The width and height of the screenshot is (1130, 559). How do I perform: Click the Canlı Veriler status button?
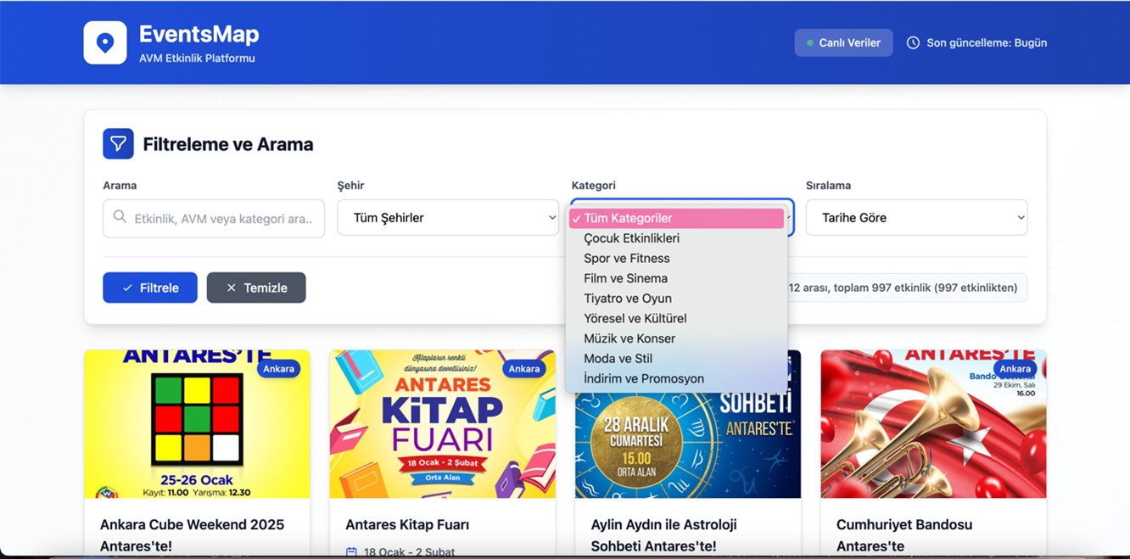[x=843, y=42]
